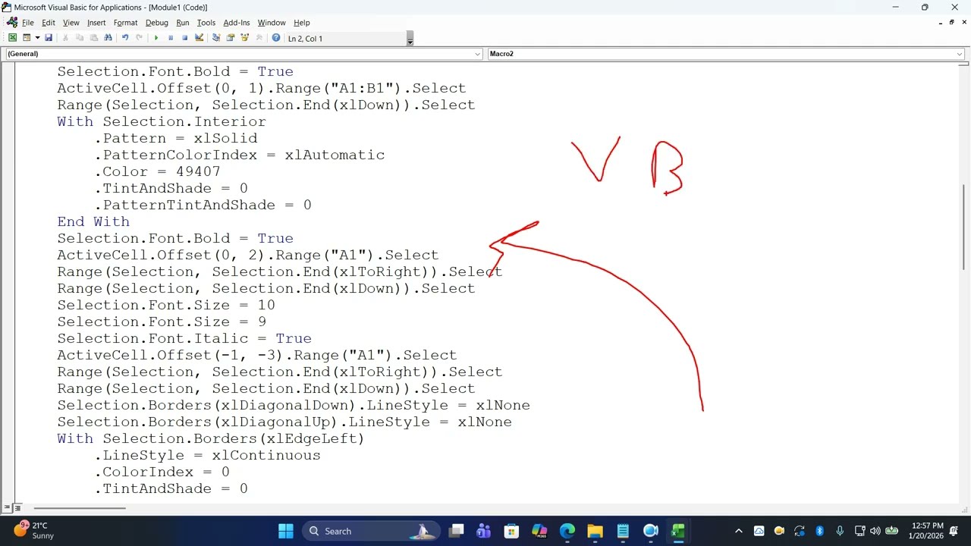Pause execution with the Break icon
Screen dimensions: 971x546
171,38
